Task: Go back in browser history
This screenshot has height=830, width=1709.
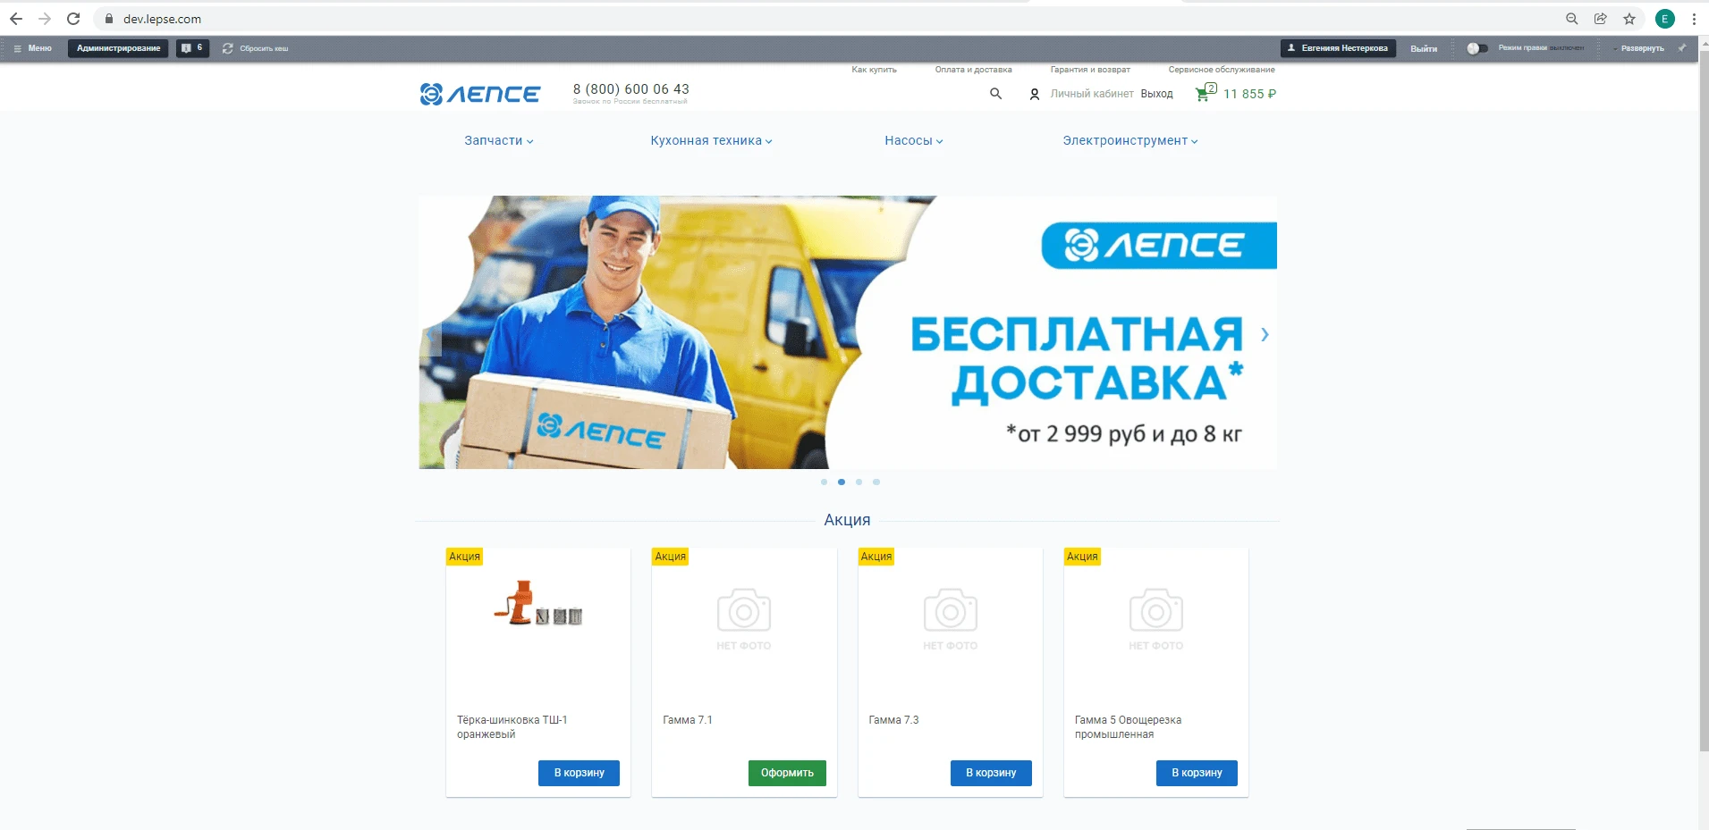Action: [16, 19]
